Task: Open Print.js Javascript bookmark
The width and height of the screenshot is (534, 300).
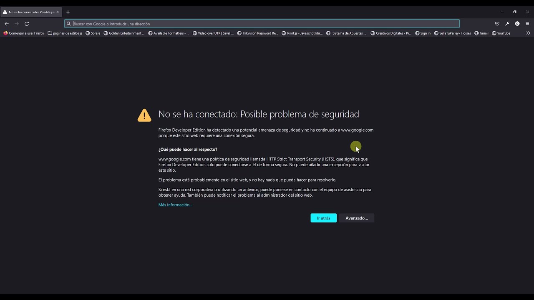Action: tap(302, 33)
